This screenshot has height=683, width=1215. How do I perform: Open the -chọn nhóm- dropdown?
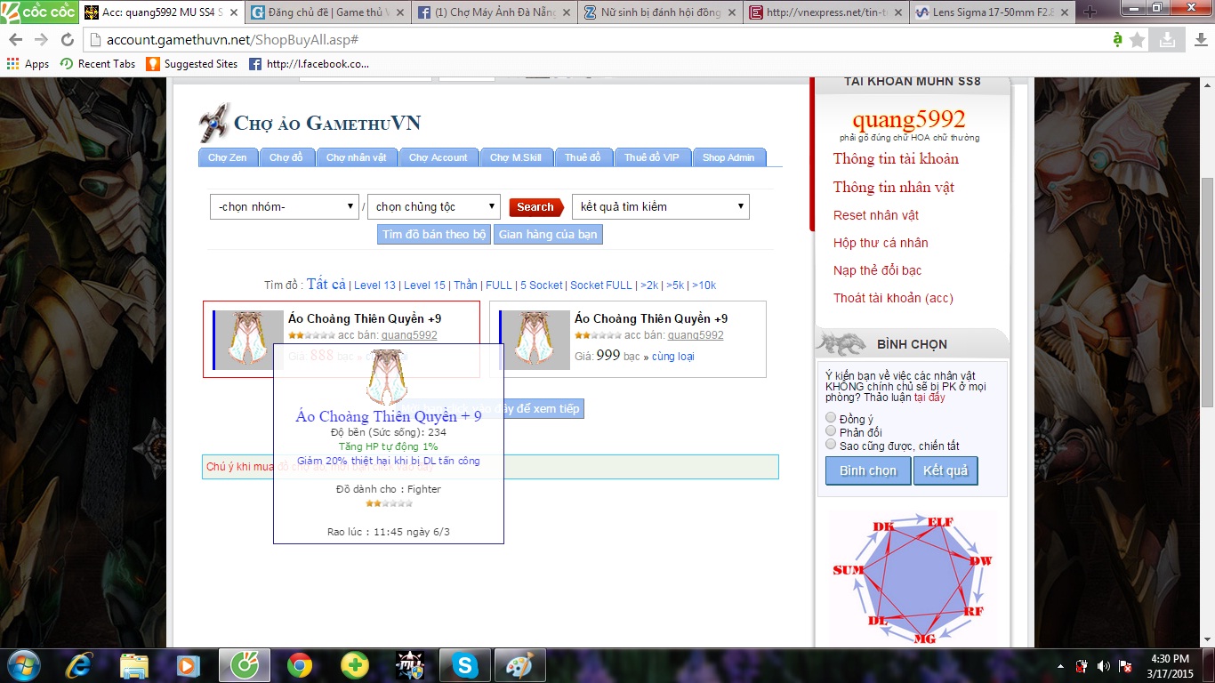coord(285,206)
